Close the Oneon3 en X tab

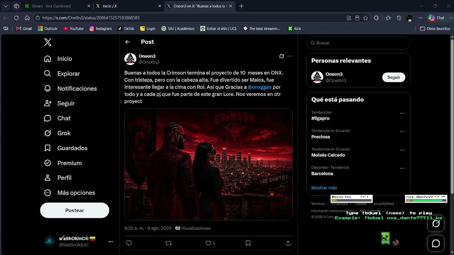[x=230, y=6]
